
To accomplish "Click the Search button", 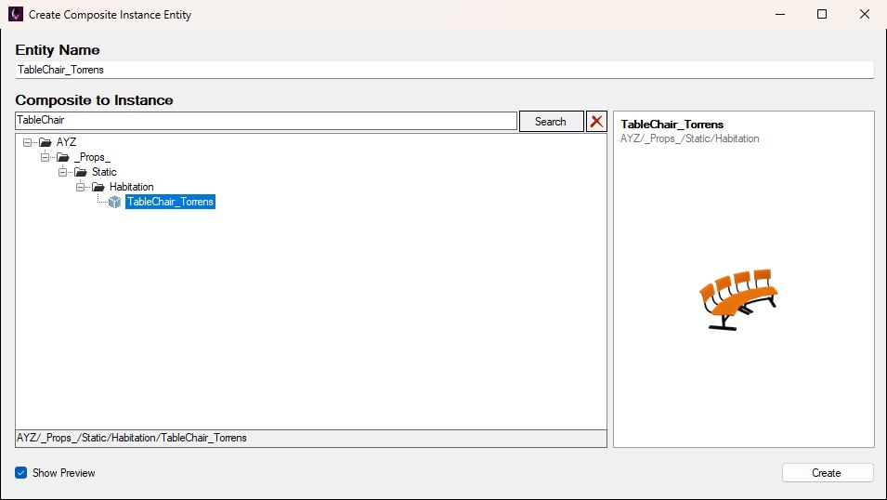I will click(x=551, y=121).
